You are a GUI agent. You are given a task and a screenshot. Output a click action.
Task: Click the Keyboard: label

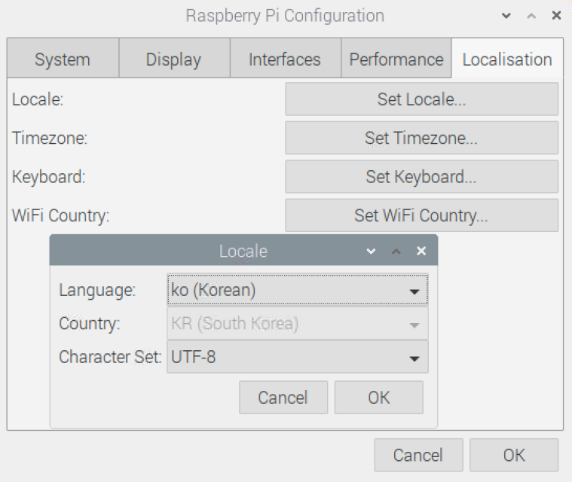pos(49,177)
